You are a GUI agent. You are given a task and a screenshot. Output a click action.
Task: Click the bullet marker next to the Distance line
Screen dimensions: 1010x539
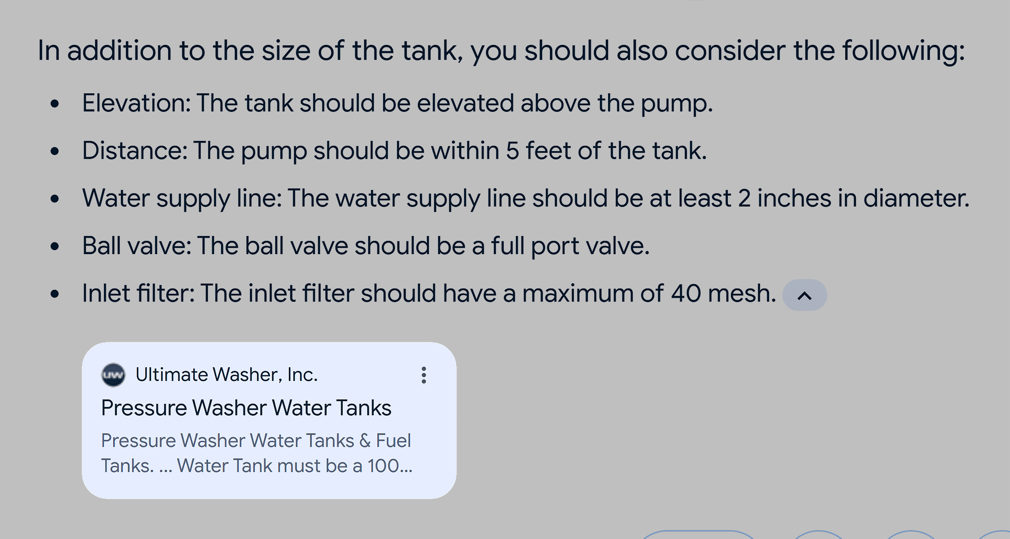click(56, 152)
